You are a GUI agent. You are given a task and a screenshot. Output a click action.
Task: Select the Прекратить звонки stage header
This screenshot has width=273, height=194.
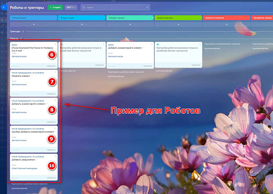262,18
